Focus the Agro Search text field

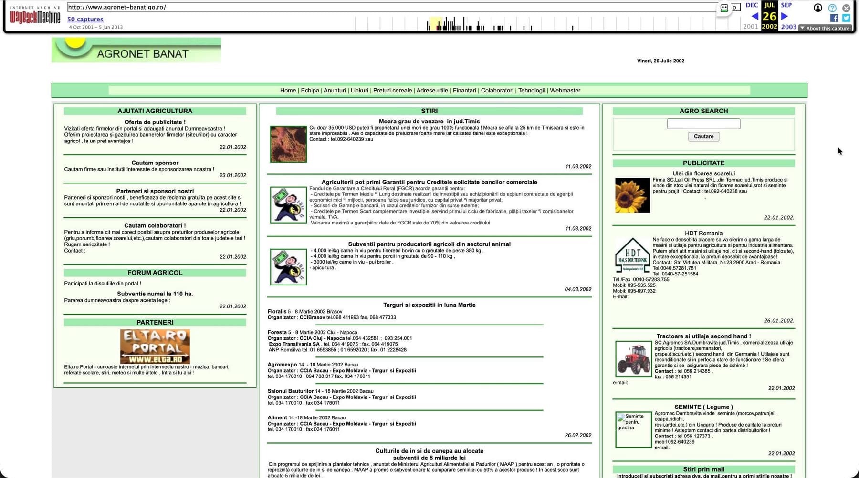703,124
